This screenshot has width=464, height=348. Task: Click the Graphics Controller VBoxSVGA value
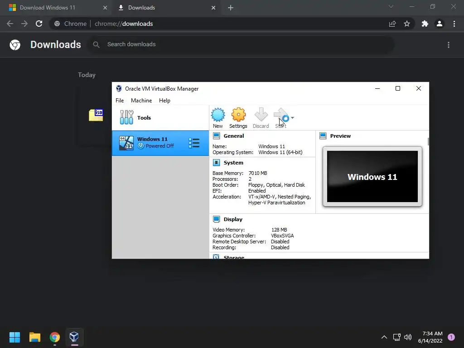click(282, 236)
